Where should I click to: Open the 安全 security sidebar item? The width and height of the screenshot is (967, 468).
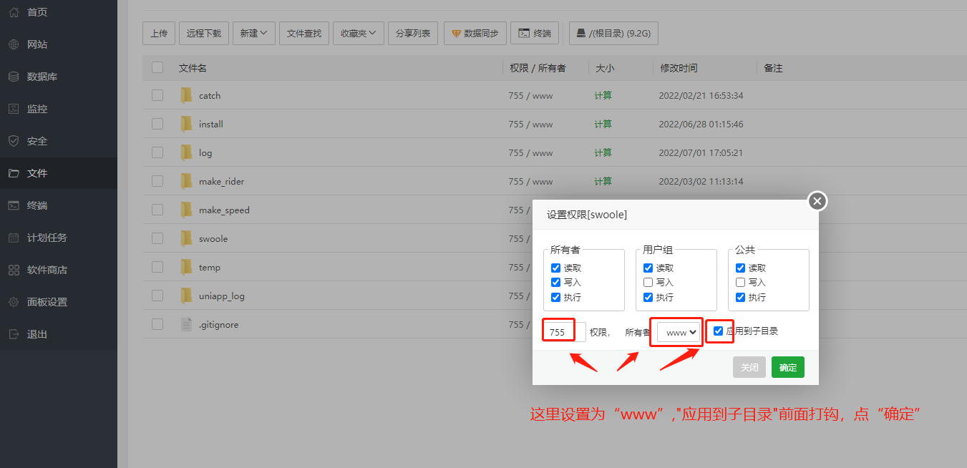[x=59, y=141]
